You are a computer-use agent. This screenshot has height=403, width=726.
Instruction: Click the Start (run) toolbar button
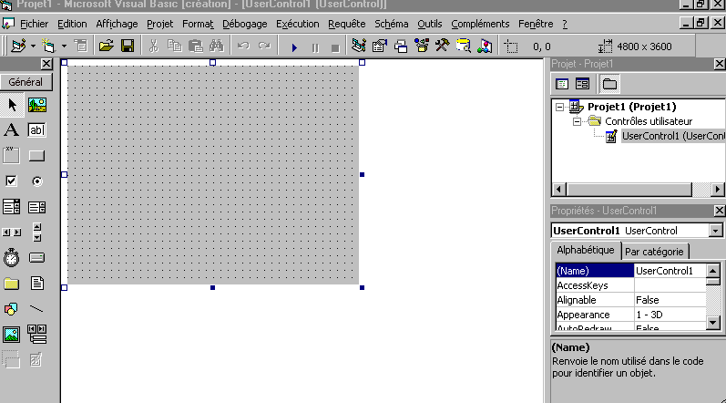(294, 46)
